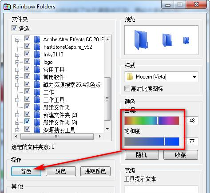Select the FastStoneCapture_v92 folder name
The image size is (210, 193).
pos(68,47)
